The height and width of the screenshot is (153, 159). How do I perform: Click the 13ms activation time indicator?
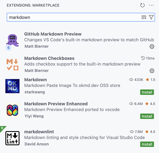[x=148, y=58]
